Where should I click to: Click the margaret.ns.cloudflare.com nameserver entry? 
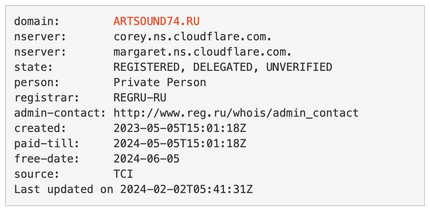pyautogui.click(x=203, y=52)
